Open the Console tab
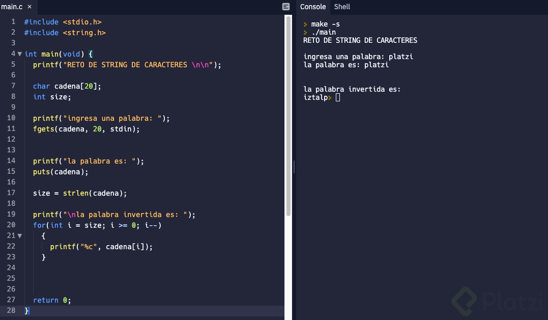Image resolution: width=548 pixels, height=320 pixels. (313, 7)
